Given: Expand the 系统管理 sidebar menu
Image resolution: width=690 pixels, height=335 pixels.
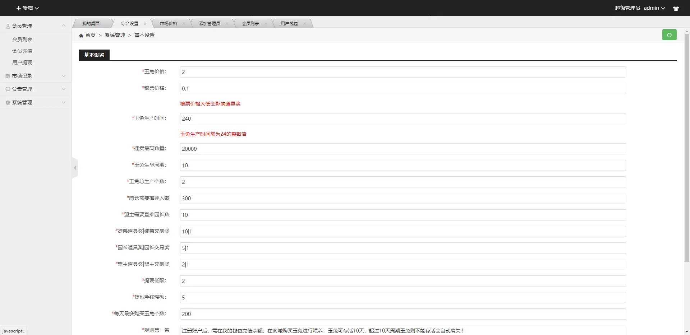Looking at the screenshot, I should [36, 102].
